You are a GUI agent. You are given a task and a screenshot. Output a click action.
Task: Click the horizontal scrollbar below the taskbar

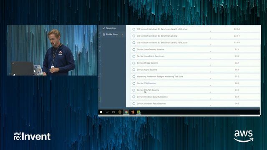[x=169, y=115]
